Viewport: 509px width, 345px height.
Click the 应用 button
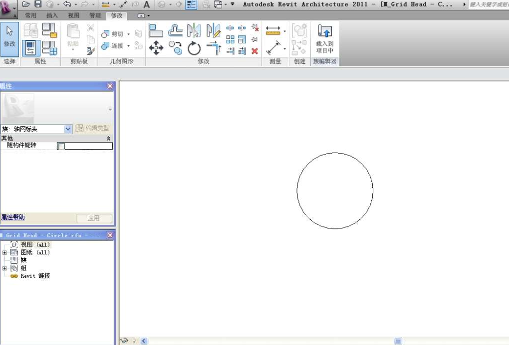94,218
